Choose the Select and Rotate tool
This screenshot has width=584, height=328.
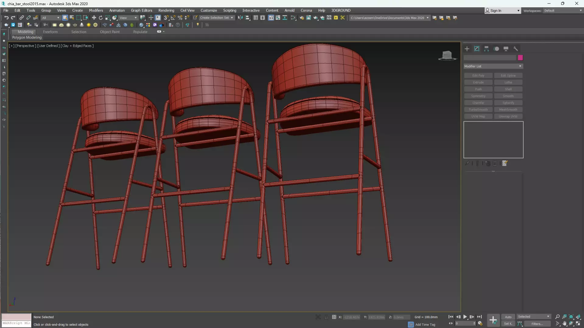tap(101, 18)
